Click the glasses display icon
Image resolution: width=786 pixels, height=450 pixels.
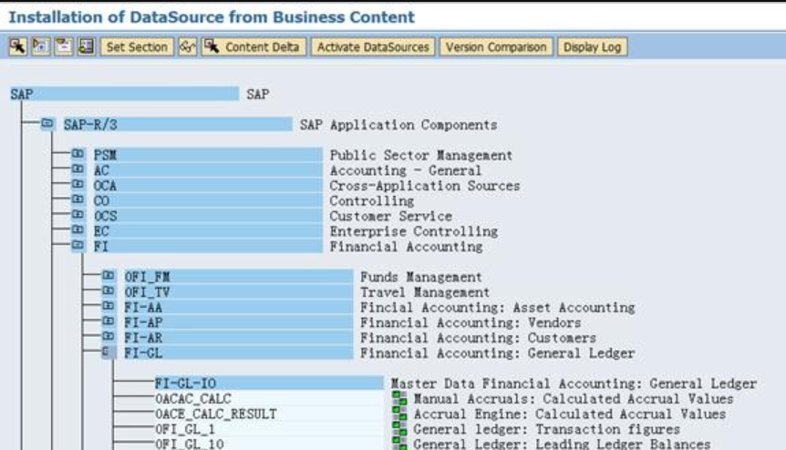pos(188,46)
